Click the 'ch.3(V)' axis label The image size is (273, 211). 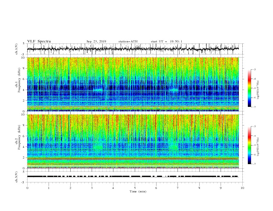[17, 177]
